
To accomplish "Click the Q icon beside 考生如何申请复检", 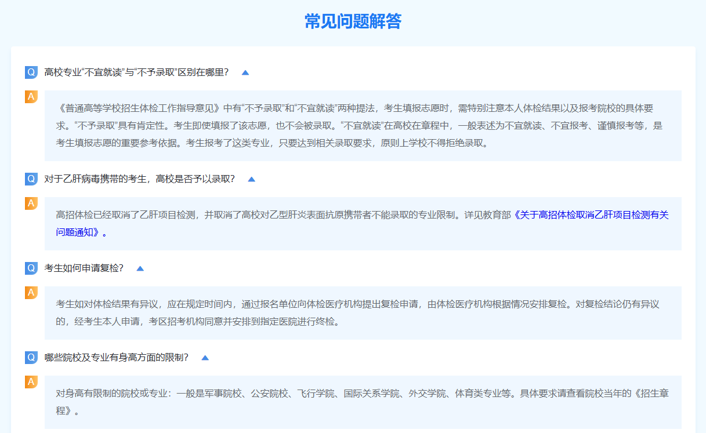I will 31,268.
